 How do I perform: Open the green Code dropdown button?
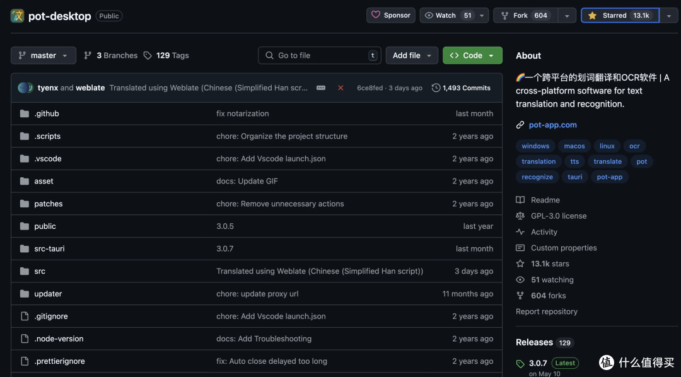click(472, 55)
